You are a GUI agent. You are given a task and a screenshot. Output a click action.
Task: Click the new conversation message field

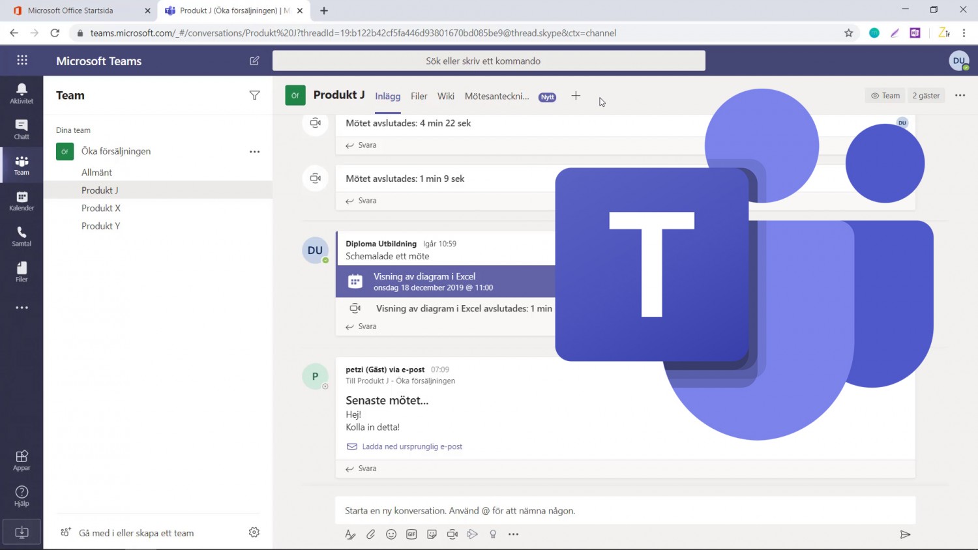coord(625,511)
